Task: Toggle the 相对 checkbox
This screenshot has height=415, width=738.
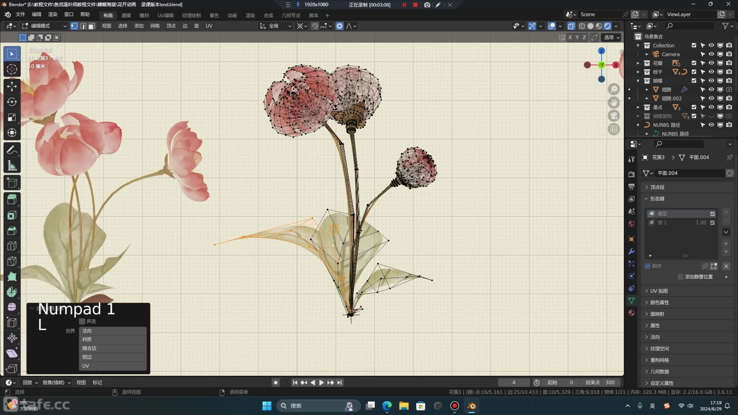Action: pos(647,266)
